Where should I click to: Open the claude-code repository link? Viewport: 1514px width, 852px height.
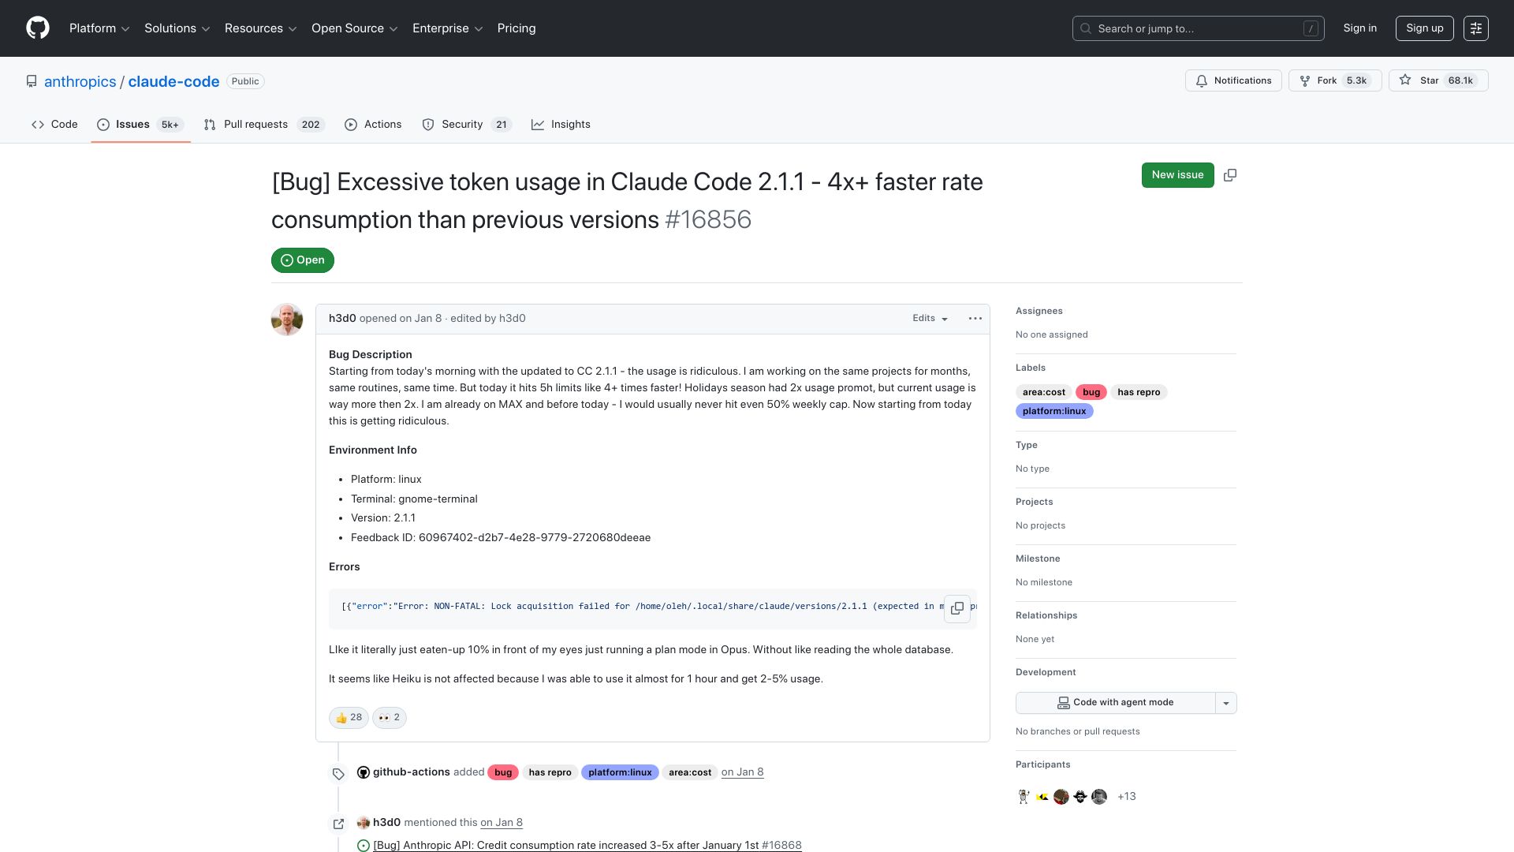point(173,82)
